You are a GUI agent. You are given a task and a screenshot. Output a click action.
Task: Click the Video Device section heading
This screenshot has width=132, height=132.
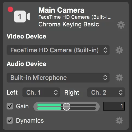(27, 36)
